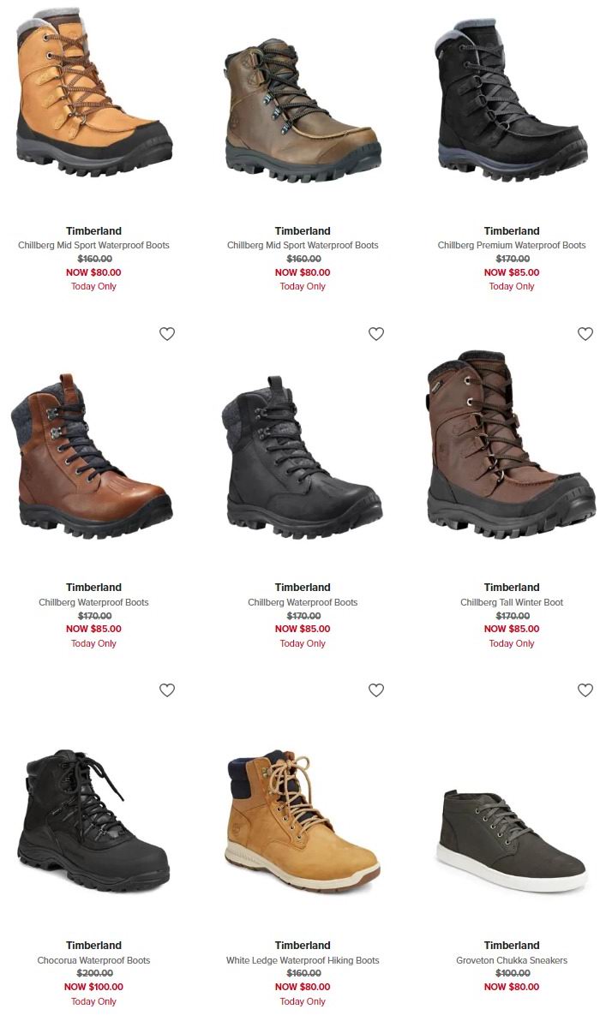The width and height of the screenshot is (600, 1021).
Task: Tap heart for White Ledge Hiking Boots
Action: [x=376, y=690]
